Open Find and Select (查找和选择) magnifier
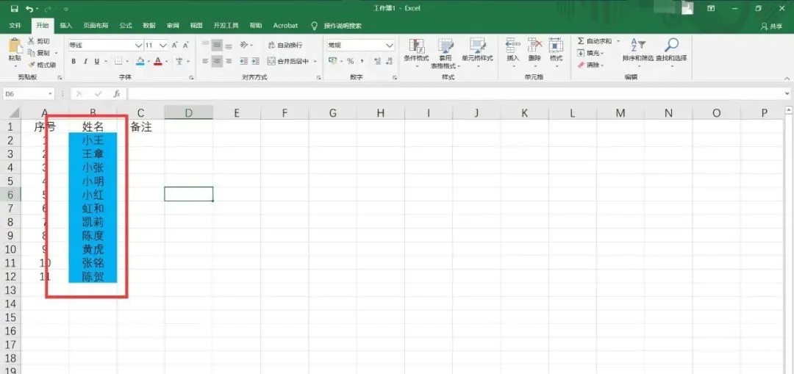 (x=671, y=45)
